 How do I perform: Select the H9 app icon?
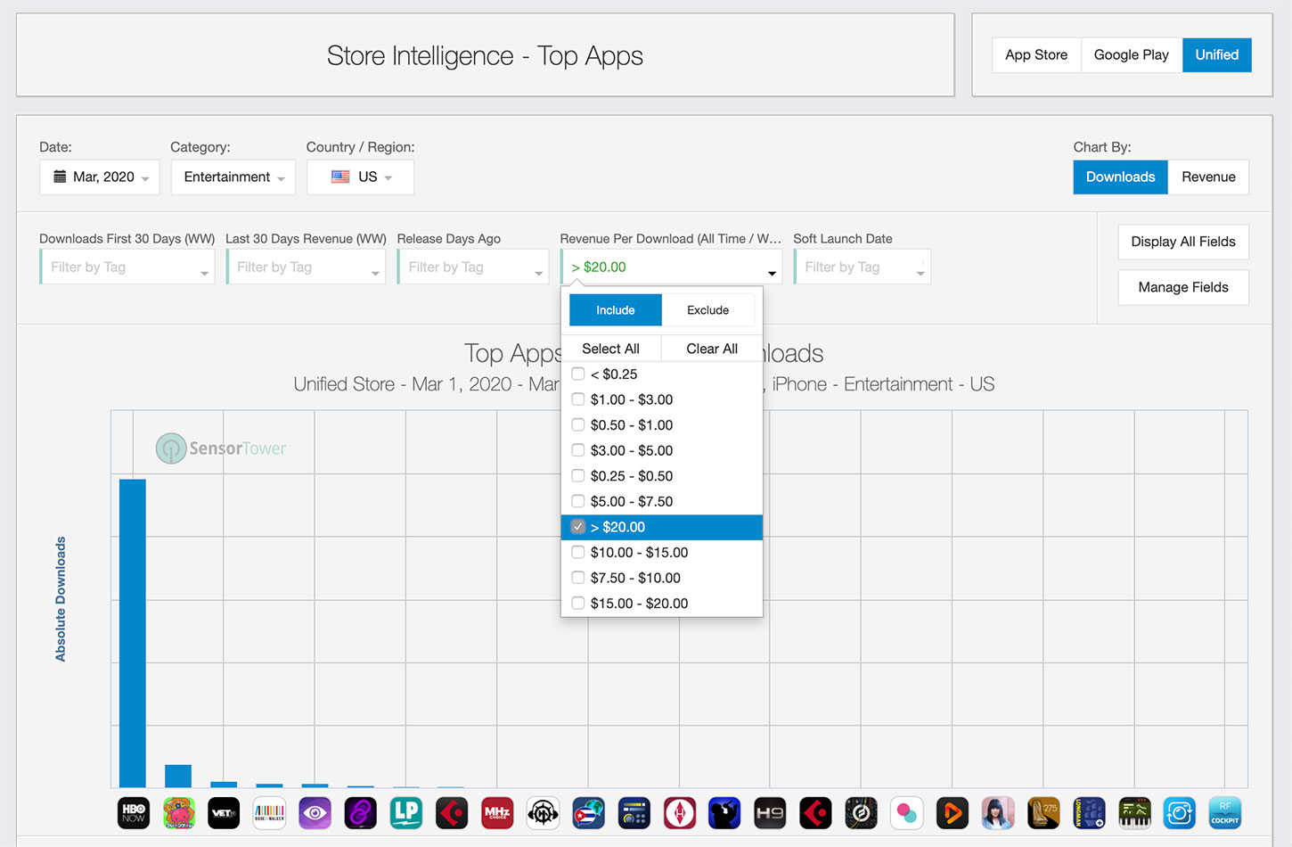(x=770, y=813)
